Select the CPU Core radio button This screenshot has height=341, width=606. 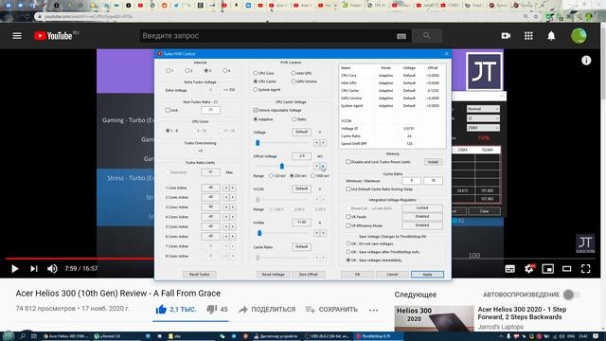[x=255, y=73]
